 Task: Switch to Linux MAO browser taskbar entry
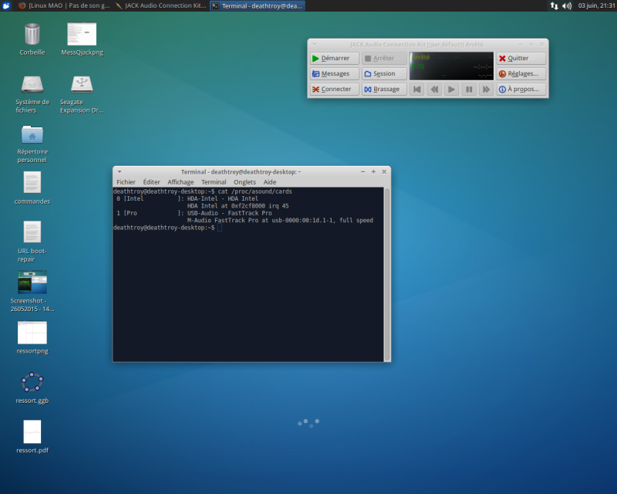(63, 5)
